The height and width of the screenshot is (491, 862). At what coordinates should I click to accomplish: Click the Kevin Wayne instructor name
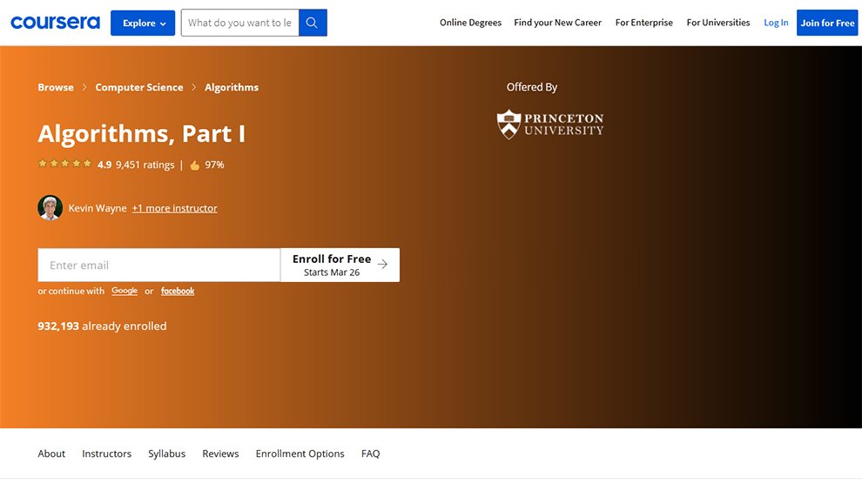(98, 208)
